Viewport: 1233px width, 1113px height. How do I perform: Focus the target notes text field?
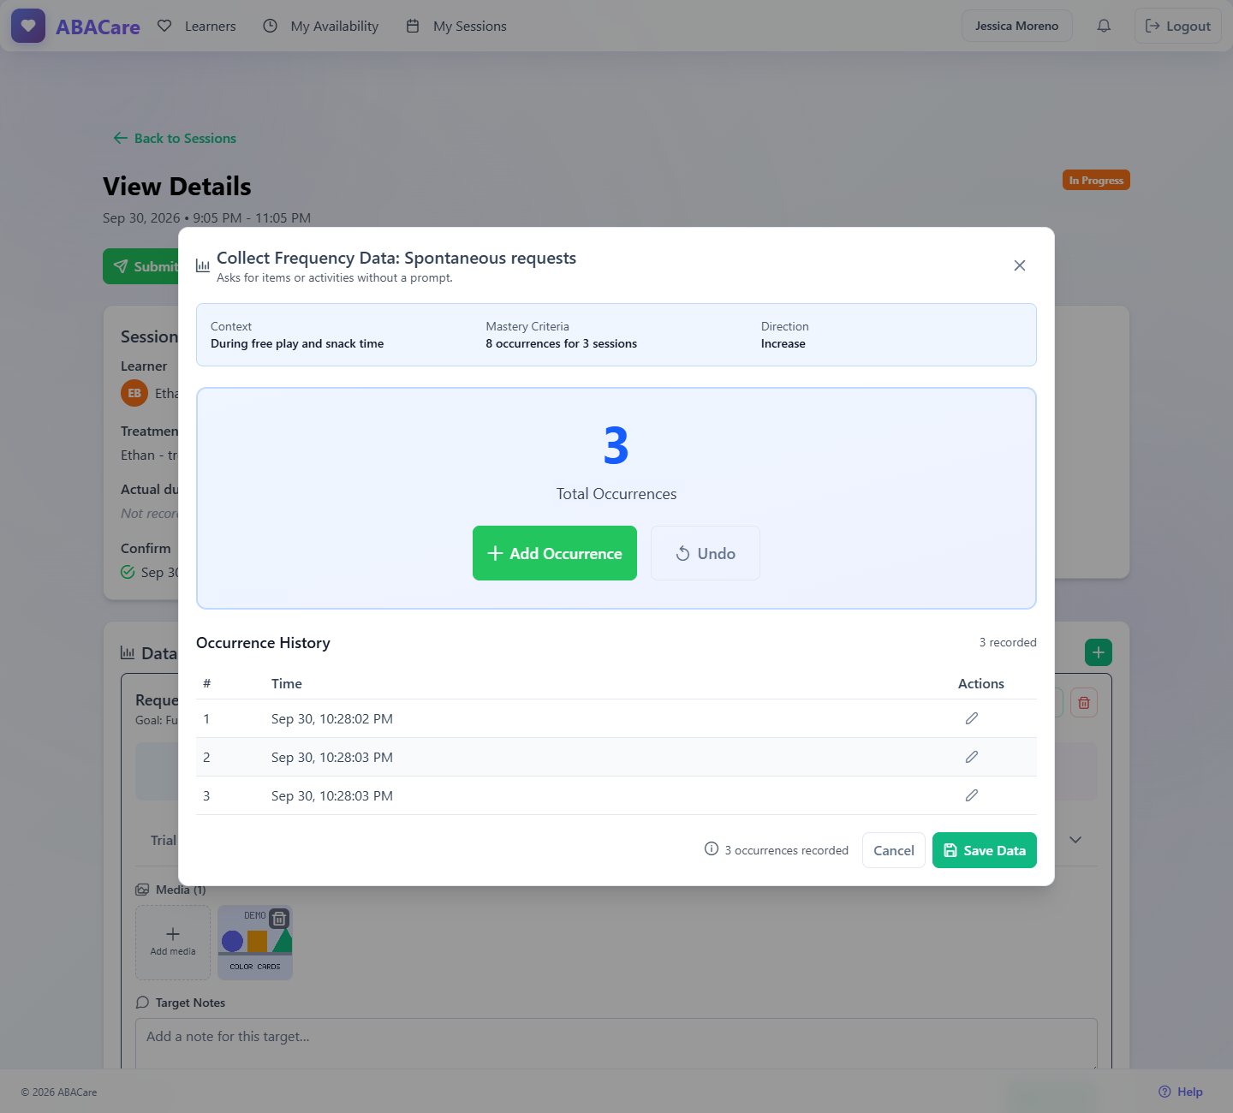pos(616,1044)
